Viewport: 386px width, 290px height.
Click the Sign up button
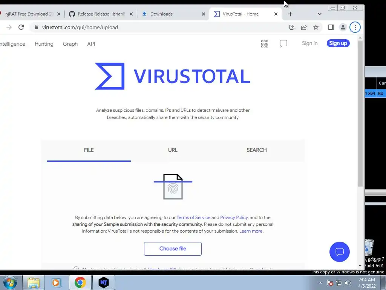[338, 43]
